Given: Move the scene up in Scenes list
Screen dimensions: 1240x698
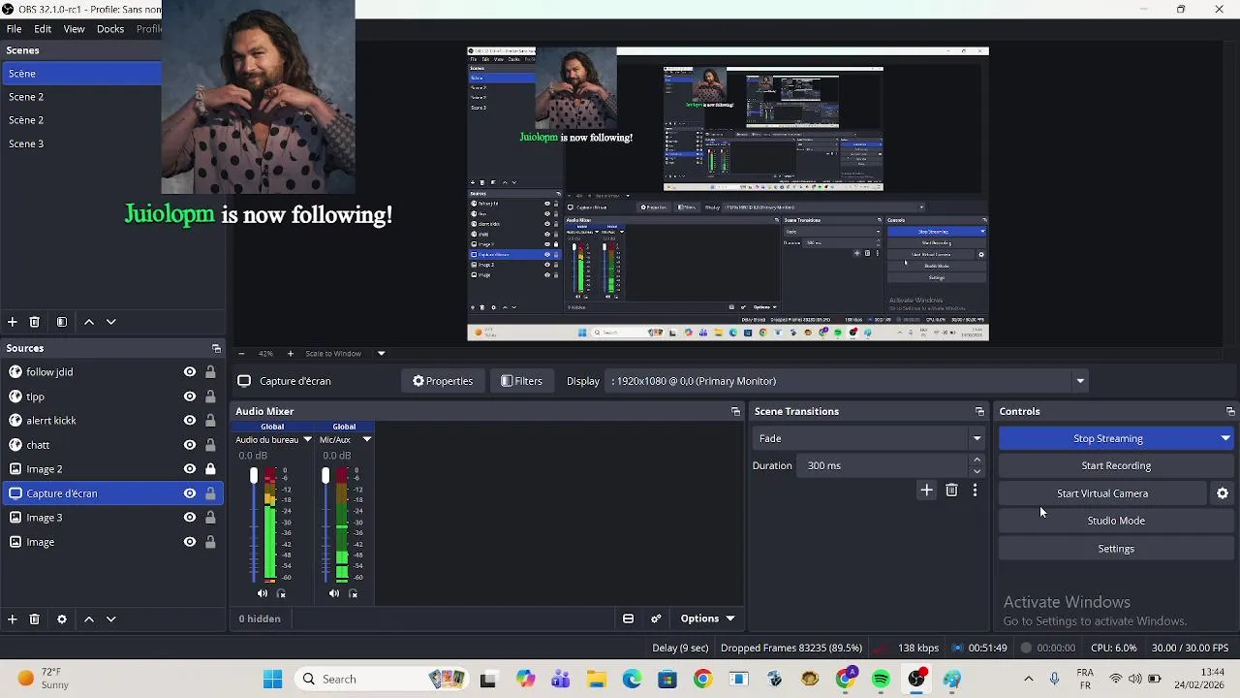Looking at the screenshot, I should pyautogui.click(x=89, y=322).
